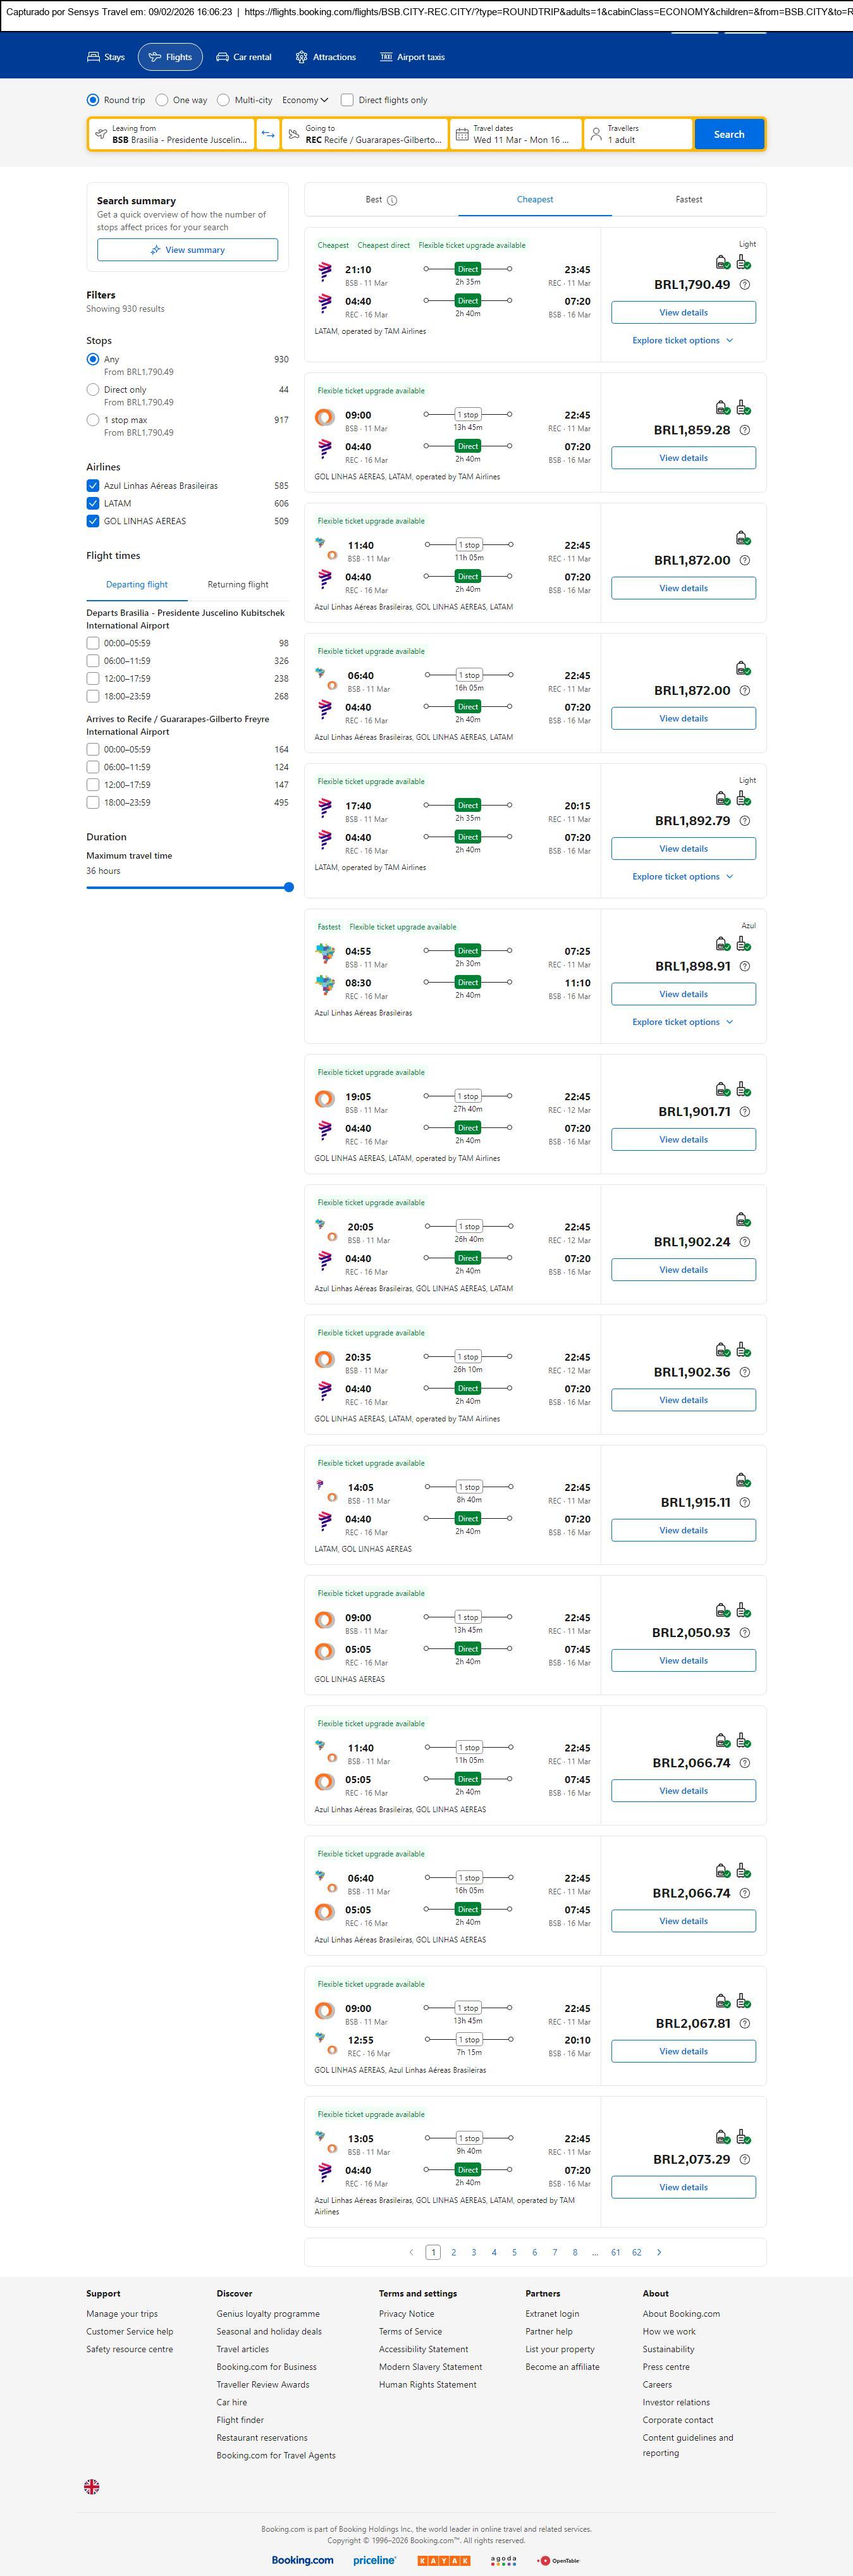The image size is (853, 2576).
Task: Open the Returning flight times tab
Action: click(x=238, y=584)
